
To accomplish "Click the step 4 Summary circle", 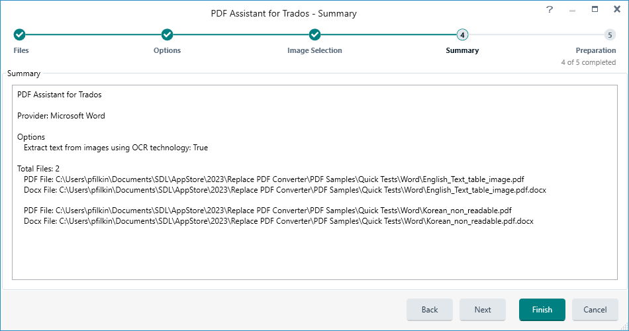I will tap(462, 35).
